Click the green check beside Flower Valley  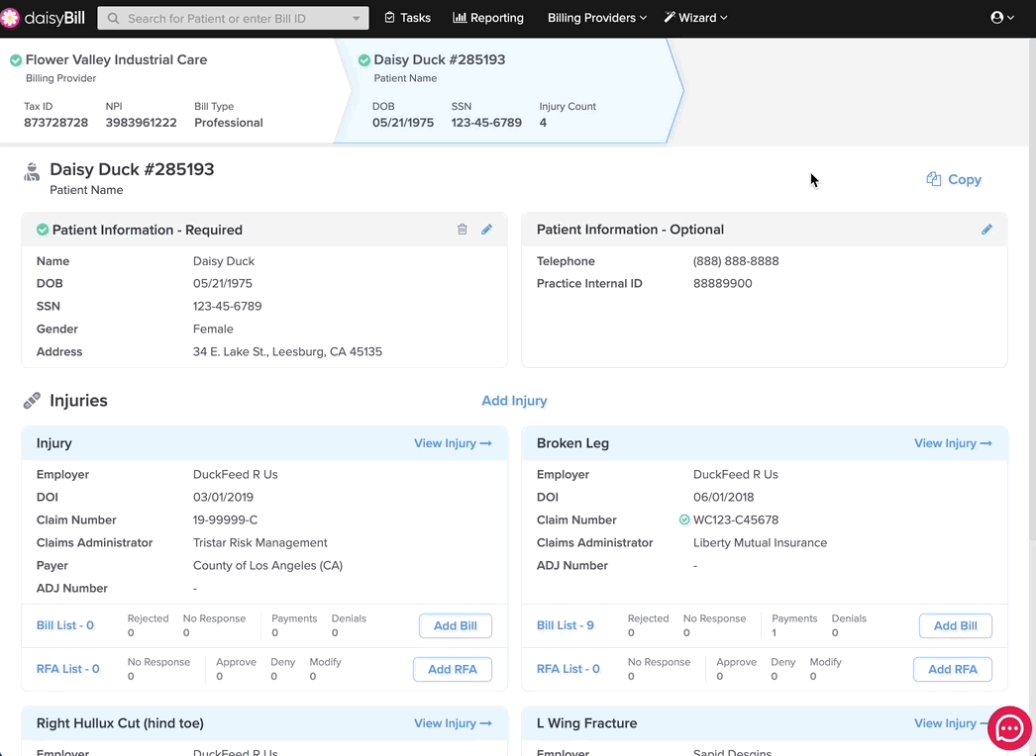pos(16,60)
